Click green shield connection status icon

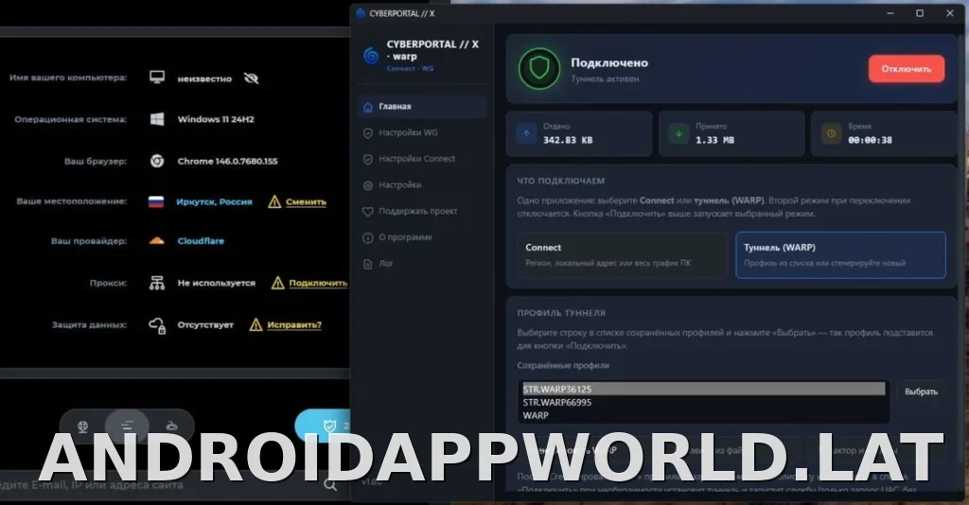(x=538, y=68)
